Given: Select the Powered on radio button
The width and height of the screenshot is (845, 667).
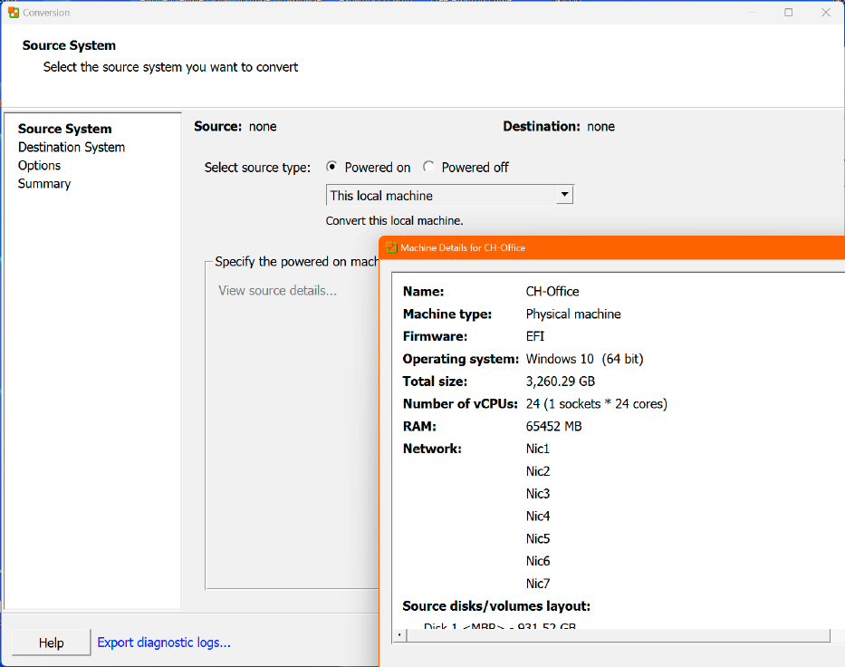Looking at the screenshot, I should click(332, 167).
